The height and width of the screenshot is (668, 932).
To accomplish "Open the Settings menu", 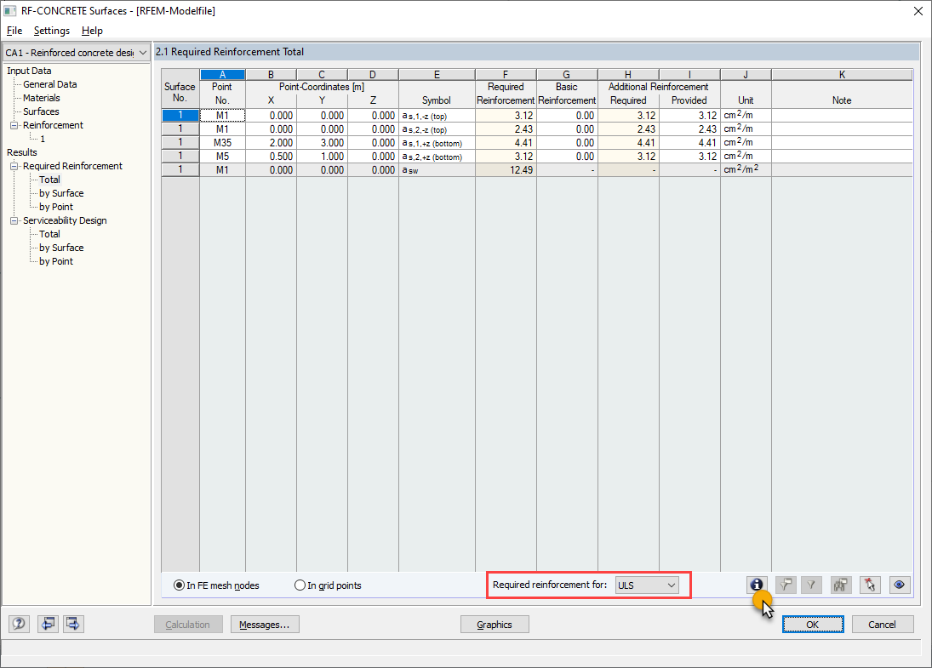I will click(51, 31).
